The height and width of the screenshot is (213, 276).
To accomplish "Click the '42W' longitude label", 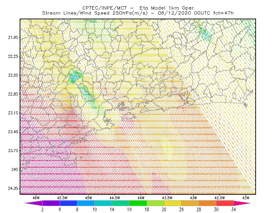I will (246, 198).
